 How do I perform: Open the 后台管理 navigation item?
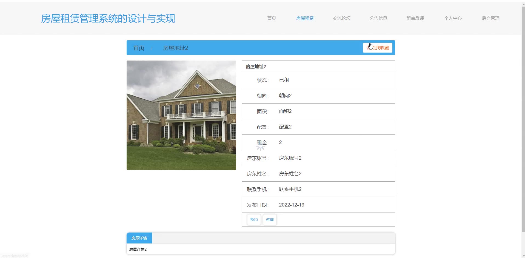491,18
